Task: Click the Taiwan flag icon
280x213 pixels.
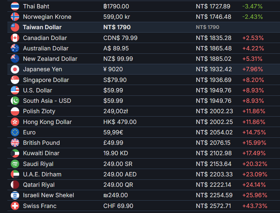Action: coord(15,27)
